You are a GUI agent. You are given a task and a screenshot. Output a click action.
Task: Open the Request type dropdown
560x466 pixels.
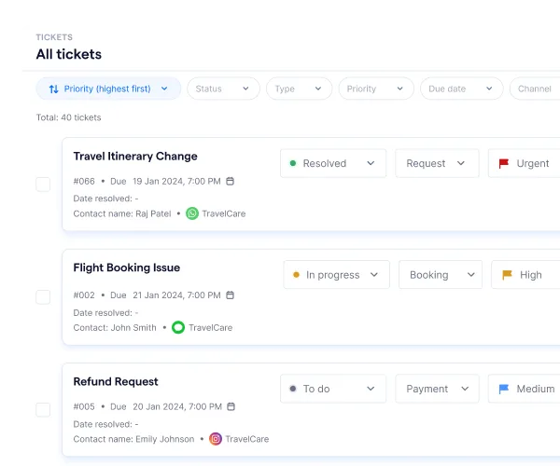click(437, 163)
